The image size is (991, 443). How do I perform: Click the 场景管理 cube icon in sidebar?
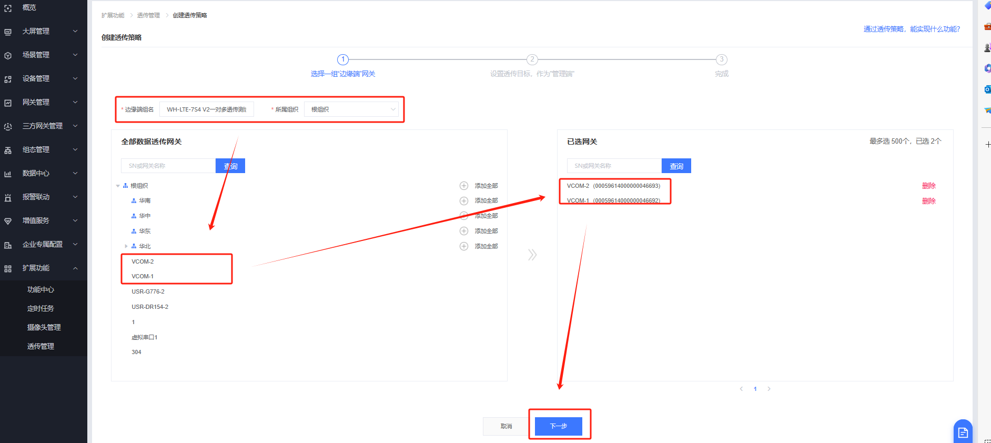coord(8,55)
